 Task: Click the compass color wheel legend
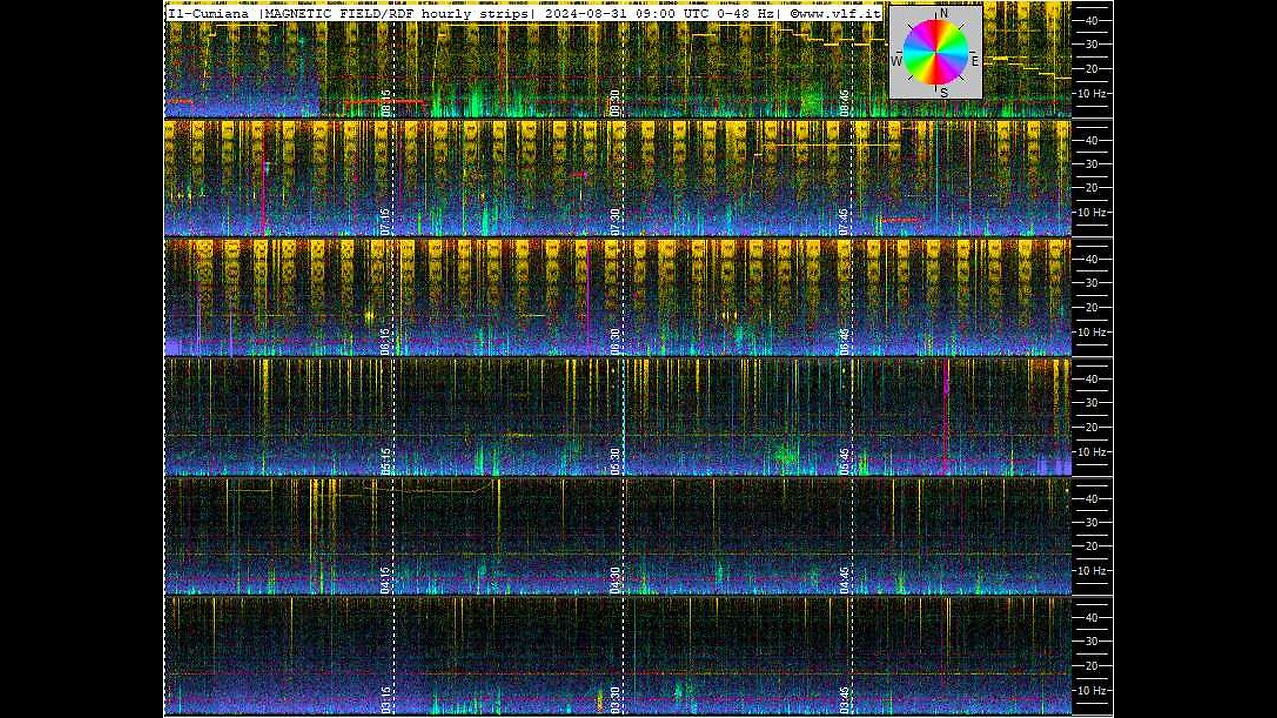point(936,52)
